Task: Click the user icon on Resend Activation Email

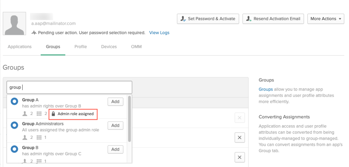Action: click(x=248, y=19)
